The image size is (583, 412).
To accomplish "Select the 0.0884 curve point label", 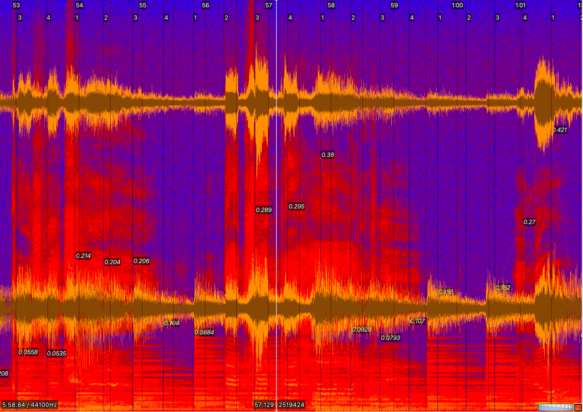I will tap(204, 332).
